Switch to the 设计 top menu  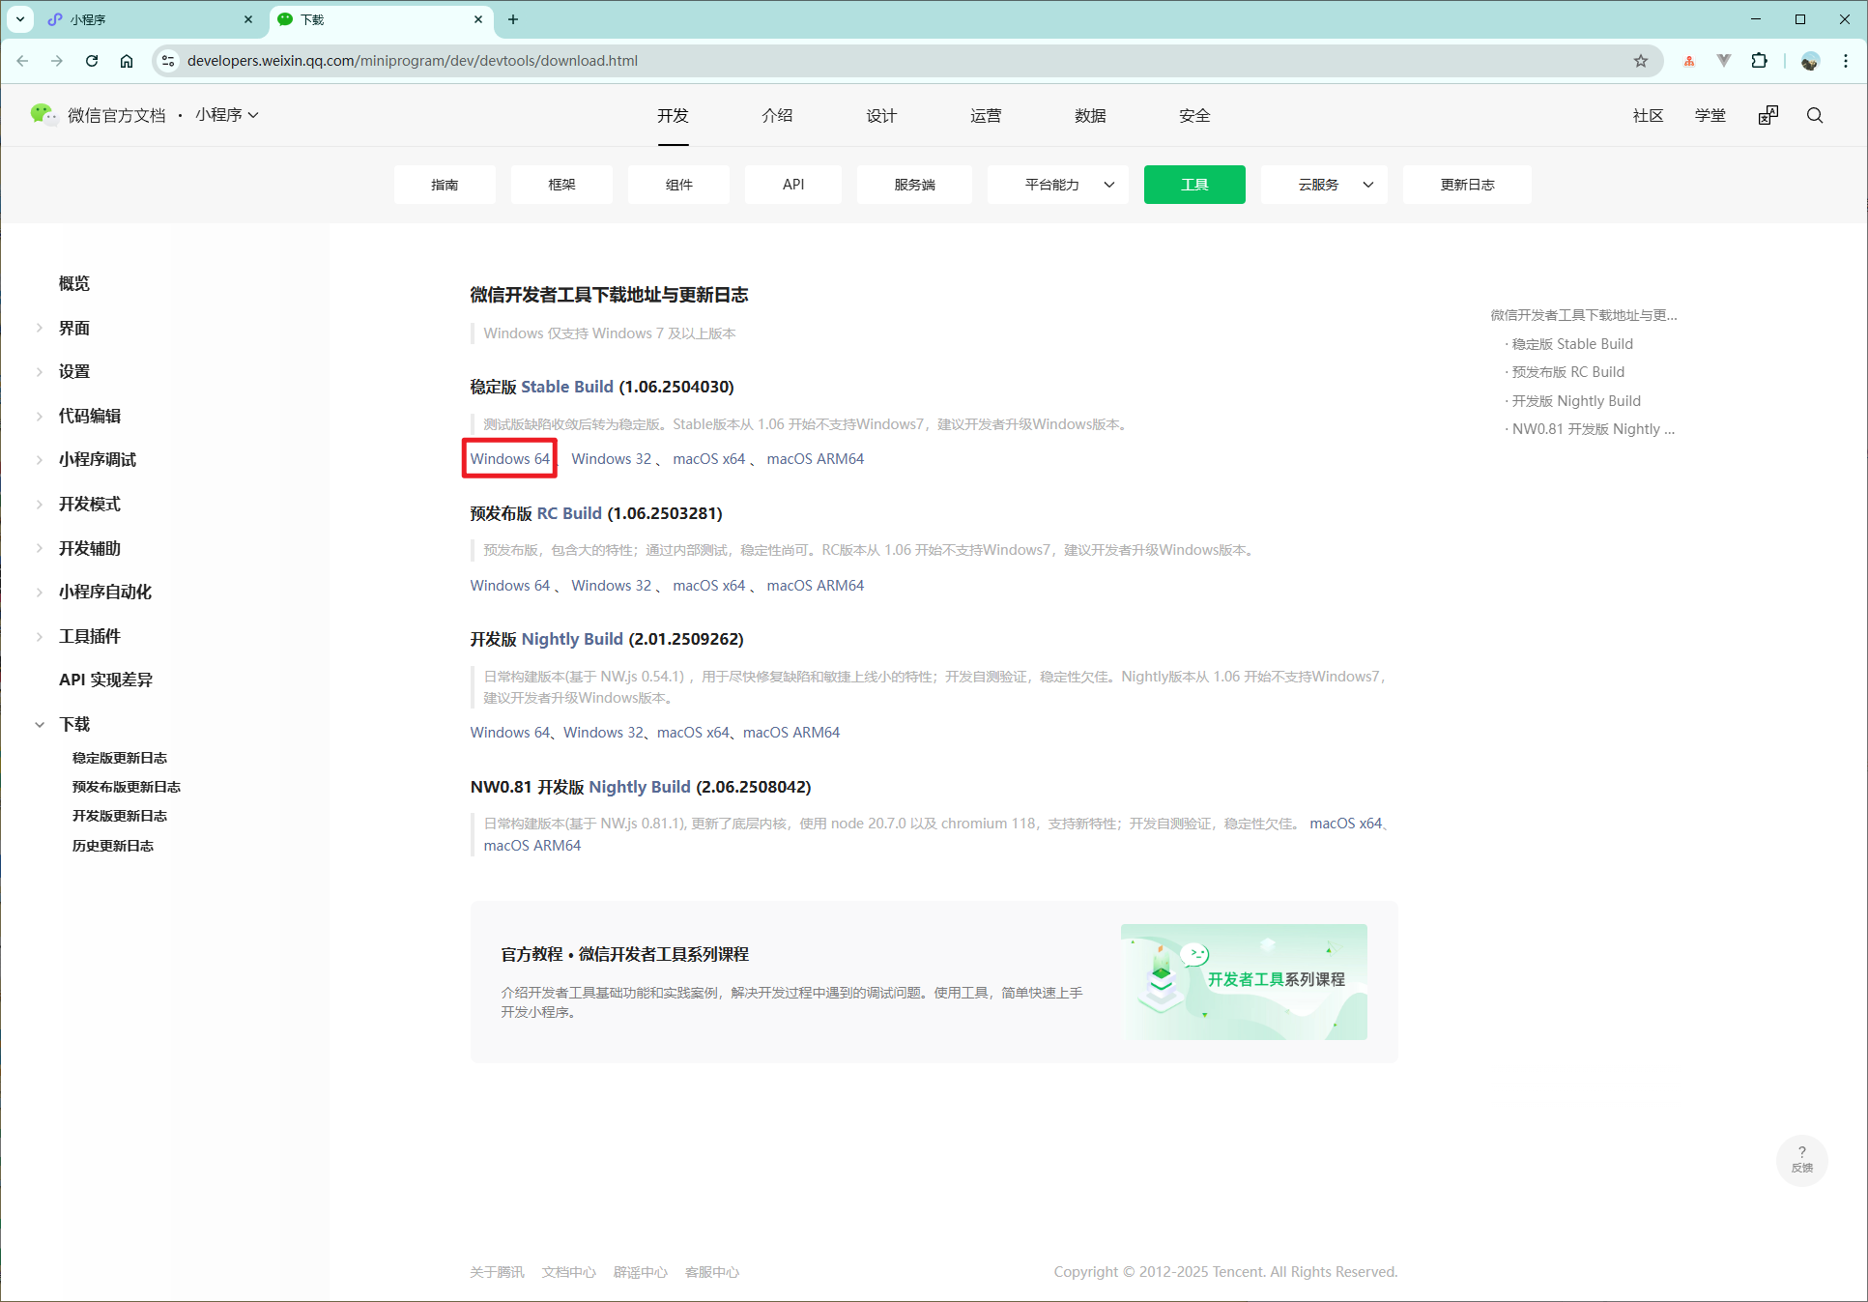(x=881, y=116)
